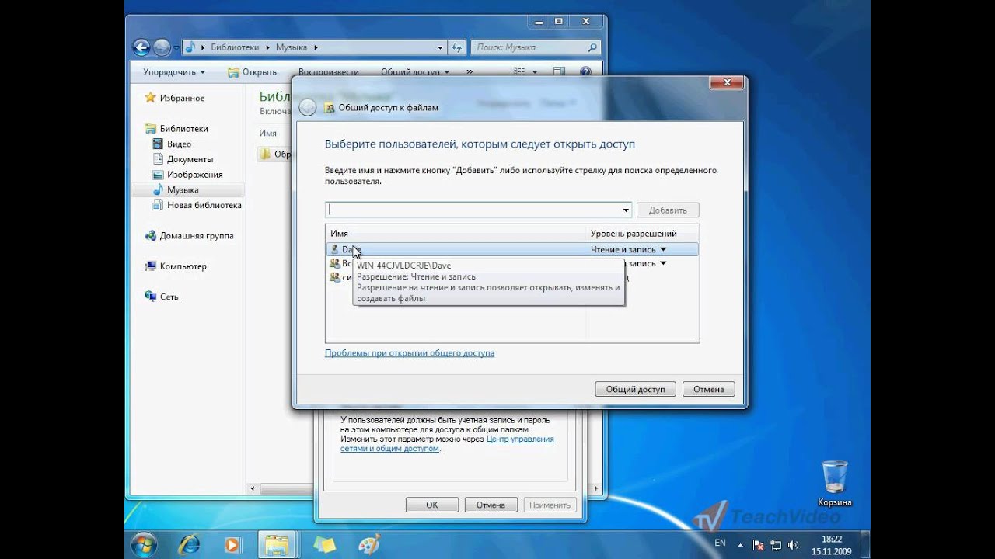Click Открыть in the Explorer toolbar
995x559 pixels.
(252, 72)
